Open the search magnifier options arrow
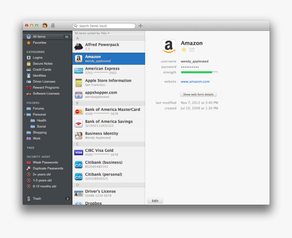Viewport: 292px width, 238px height. coord(76,26)
